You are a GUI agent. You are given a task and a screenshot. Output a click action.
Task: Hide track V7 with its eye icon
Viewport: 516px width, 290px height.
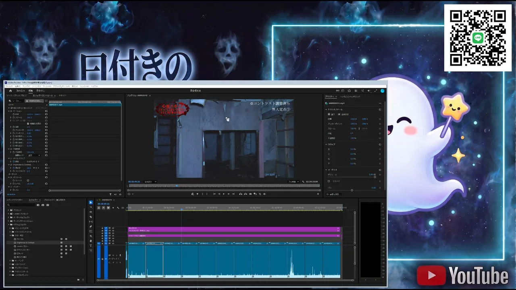[x=113, y=228]
